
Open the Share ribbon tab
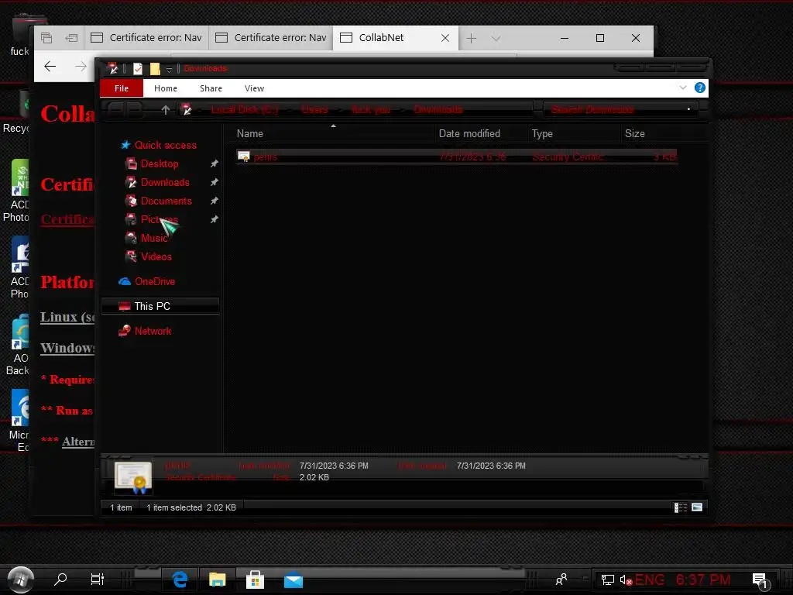(211, 88)
